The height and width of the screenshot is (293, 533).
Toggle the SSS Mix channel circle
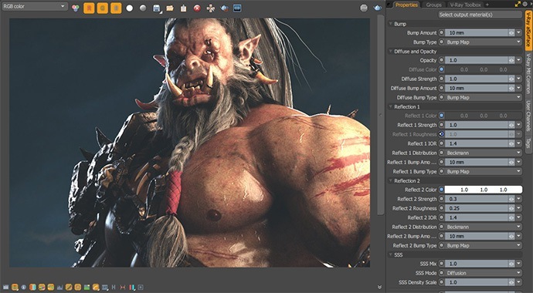point(441,264)
